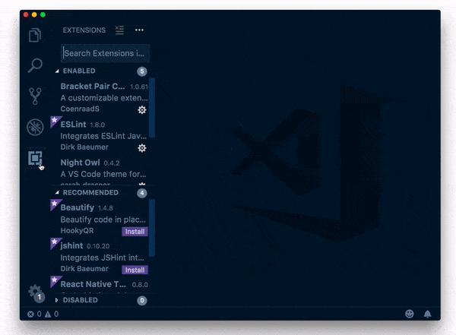Click the jshint recommended star badge
The height and width of the screenshot is (335, 456).
click(55, 242)
